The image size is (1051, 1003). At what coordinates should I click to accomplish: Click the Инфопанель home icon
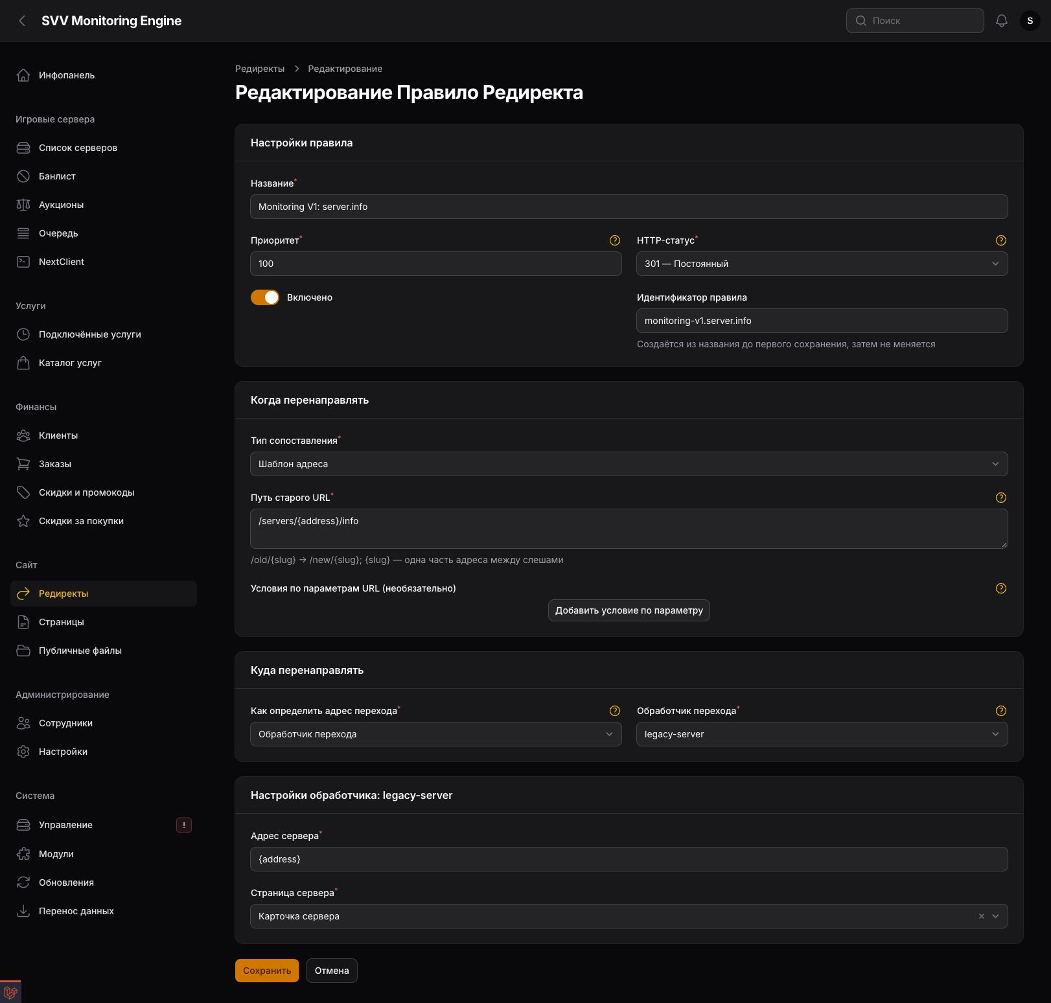point(23,75)
